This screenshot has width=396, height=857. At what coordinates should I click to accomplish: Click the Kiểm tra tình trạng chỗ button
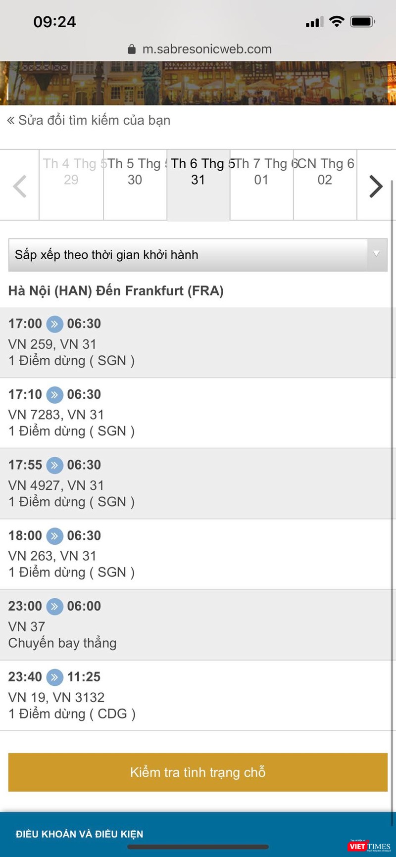198,772
